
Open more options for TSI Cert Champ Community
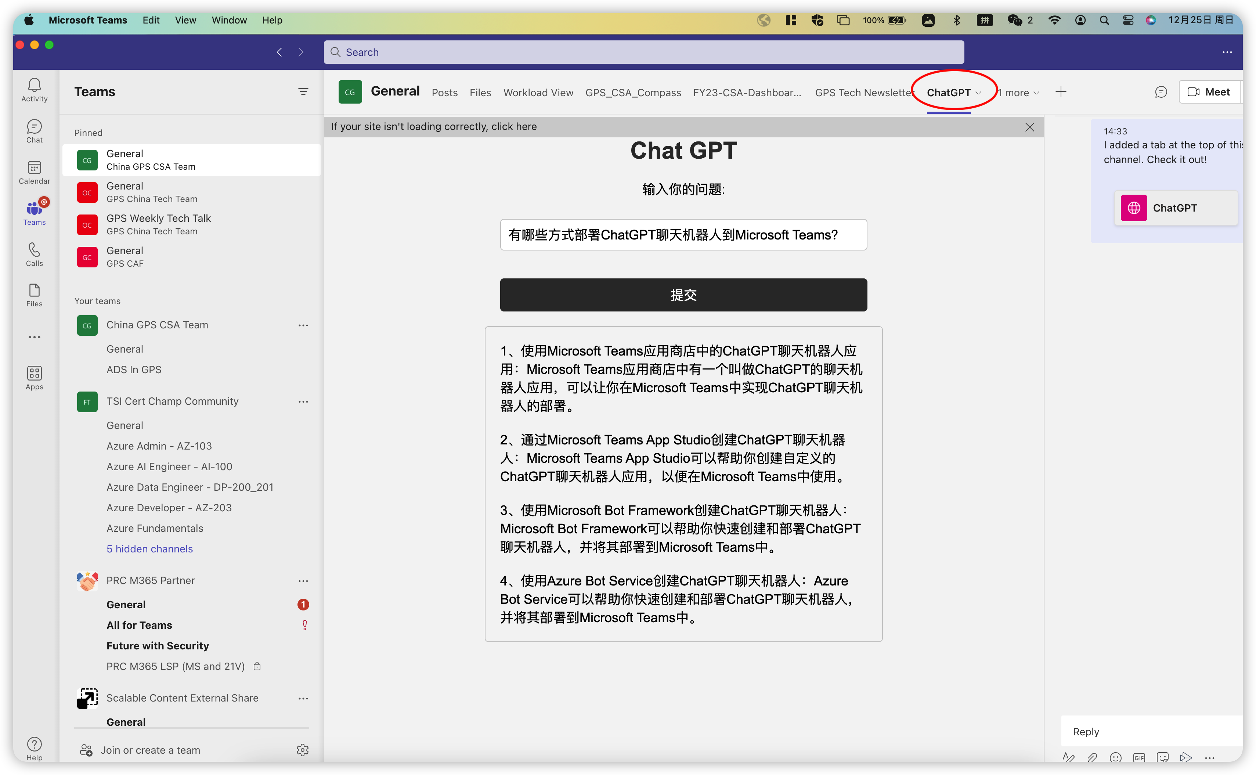tap(303, 402)
